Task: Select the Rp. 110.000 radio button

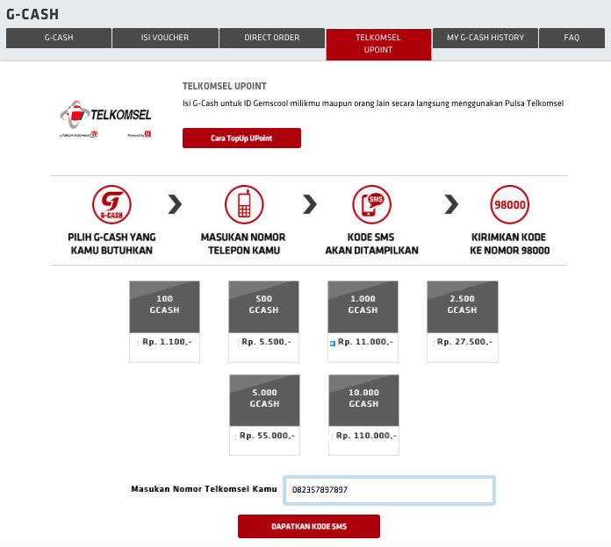Action: pos(332,437)
